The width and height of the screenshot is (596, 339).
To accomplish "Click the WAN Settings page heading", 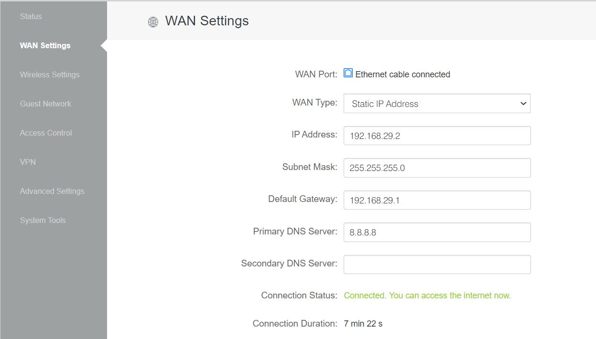I will click(x=206, y=21).
